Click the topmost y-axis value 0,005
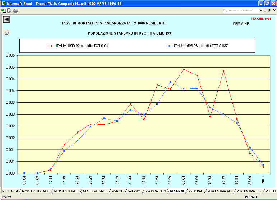 pyautogui.click(x=10, y=55)
